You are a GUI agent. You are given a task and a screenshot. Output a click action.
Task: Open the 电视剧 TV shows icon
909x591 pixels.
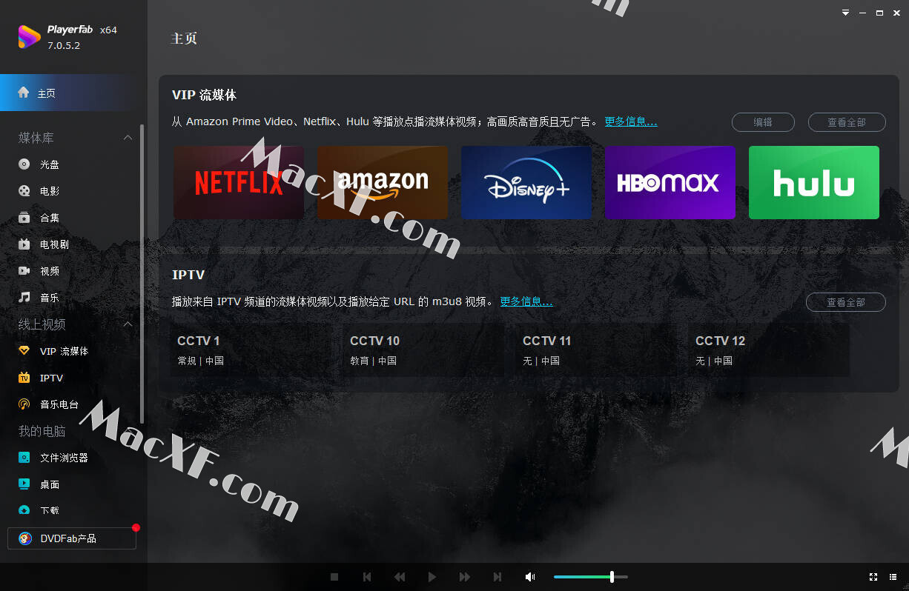[x=24, y=244]
